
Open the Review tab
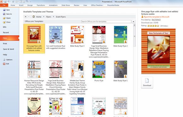(77, 5)
